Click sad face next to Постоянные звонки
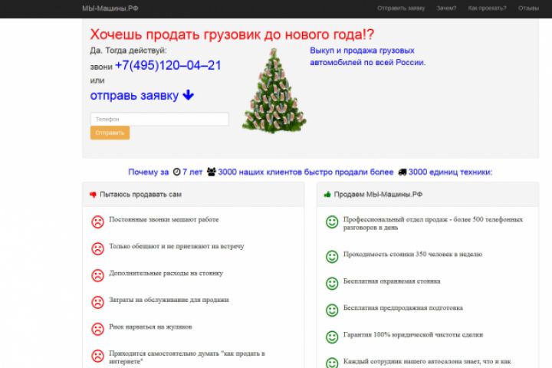 coord(98,222)
